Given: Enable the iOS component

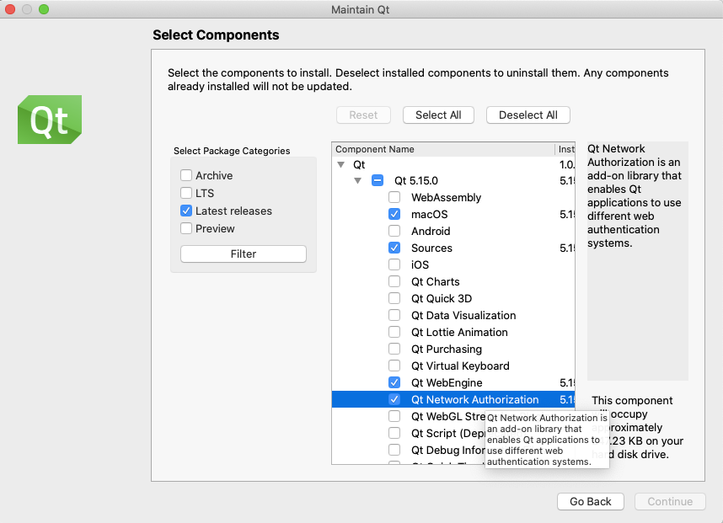Looking at the screenshot, I should tap(394, 264).
